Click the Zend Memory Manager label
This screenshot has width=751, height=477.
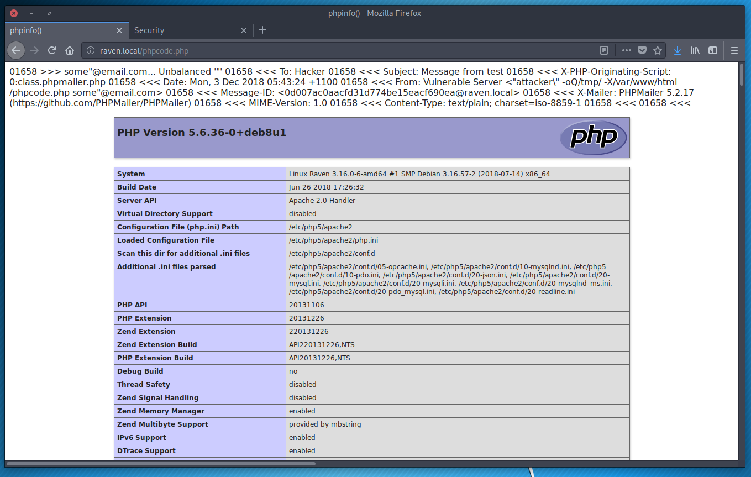[x=161, y=411]
